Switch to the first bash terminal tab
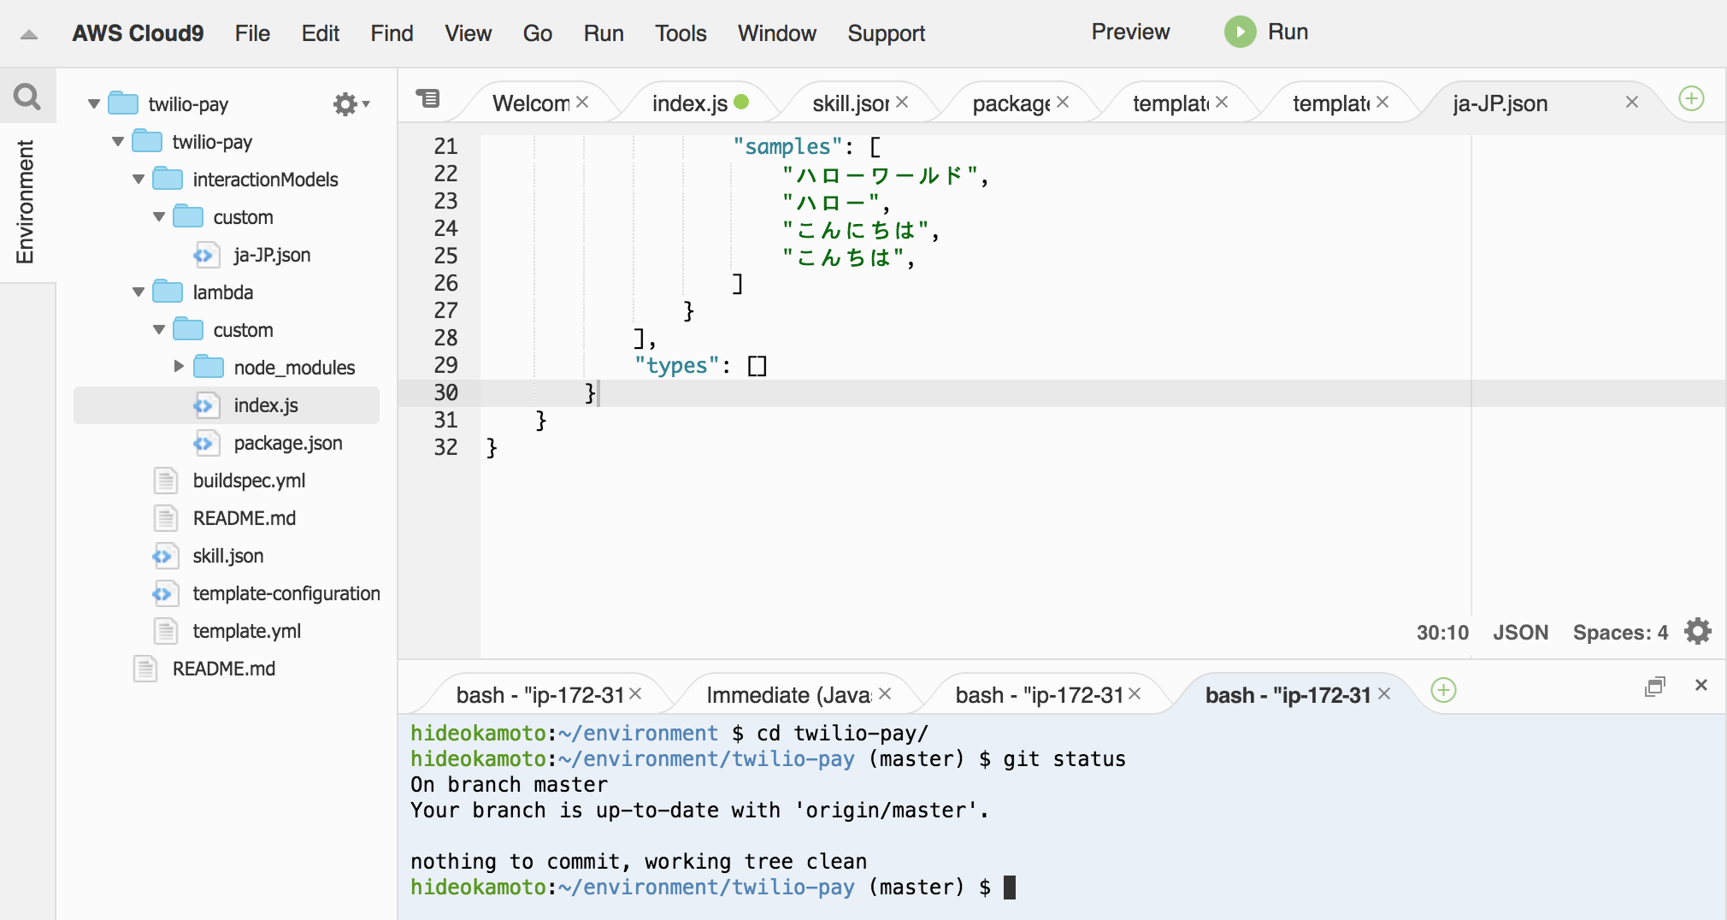The height and width of the screenshot is (920, 1727). pyautogui.click(x=539, y=695)
